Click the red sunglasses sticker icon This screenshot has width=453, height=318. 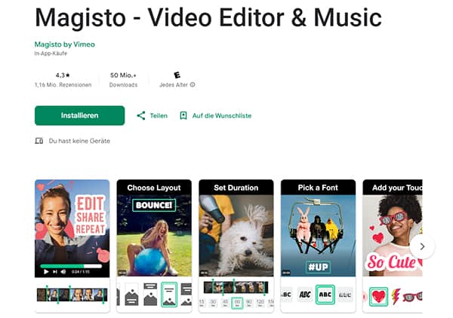click(x=412, y=297)
